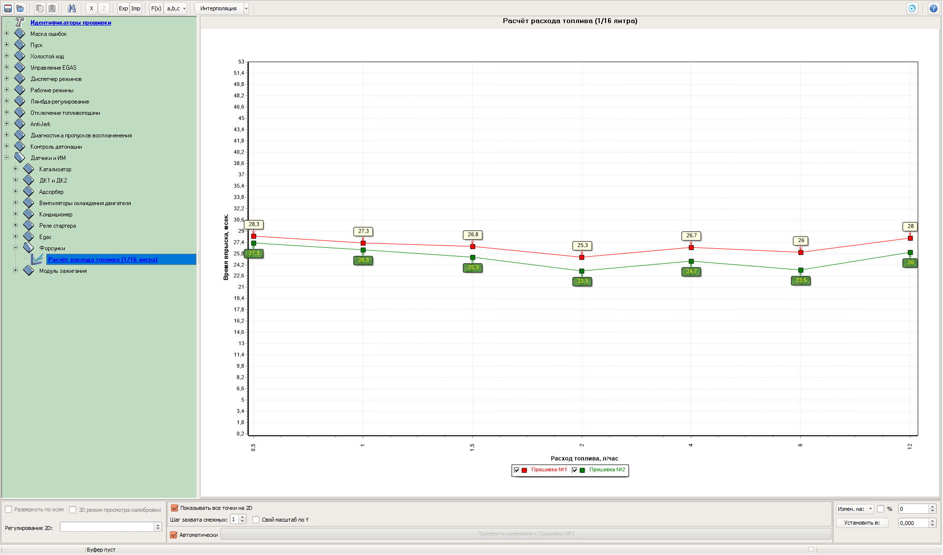Select Диспетчер режимов tree item
The height and width of the screenshot is (555, 943).
click(x=56, y=79)
